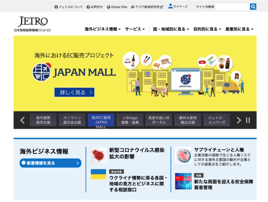Click the 詳しく見る button
268x202 pixels.
click(74, 92)
